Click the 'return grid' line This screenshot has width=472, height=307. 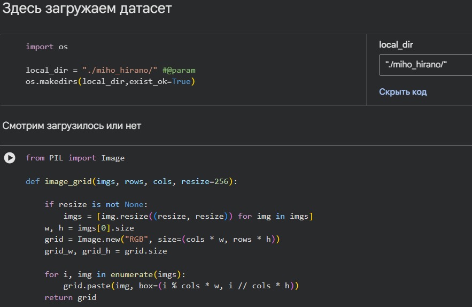71,298
